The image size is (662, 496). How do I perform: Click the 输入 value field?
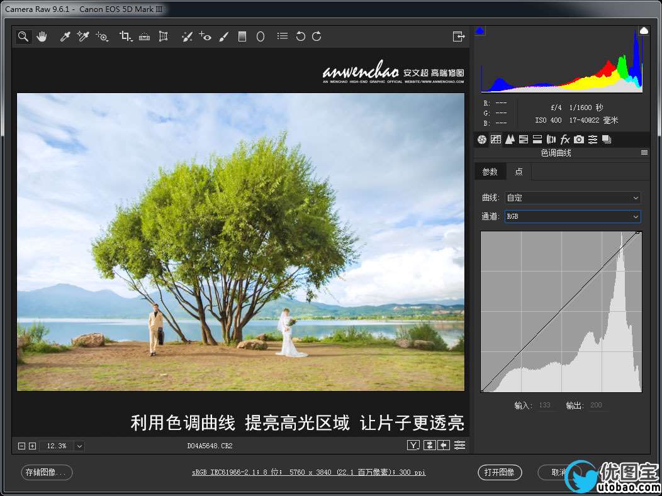coord(547,405)
